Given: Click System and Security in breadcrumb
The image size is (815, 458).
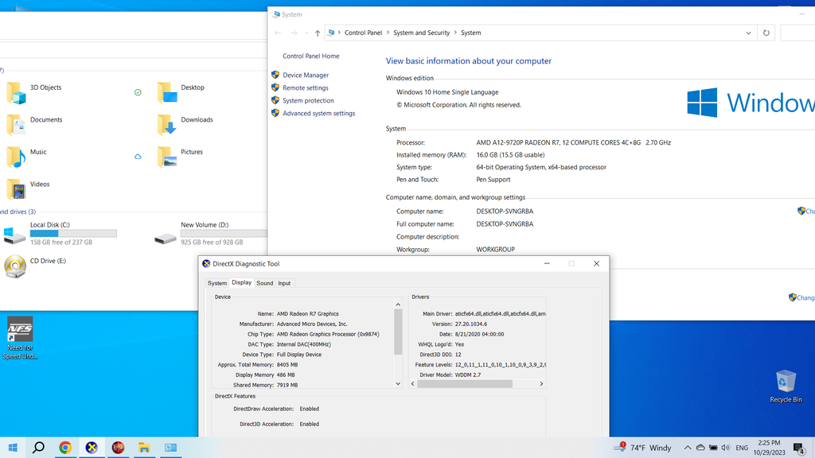Looking at the screenshot, I should pyautogui.click(x=422, y=33).
